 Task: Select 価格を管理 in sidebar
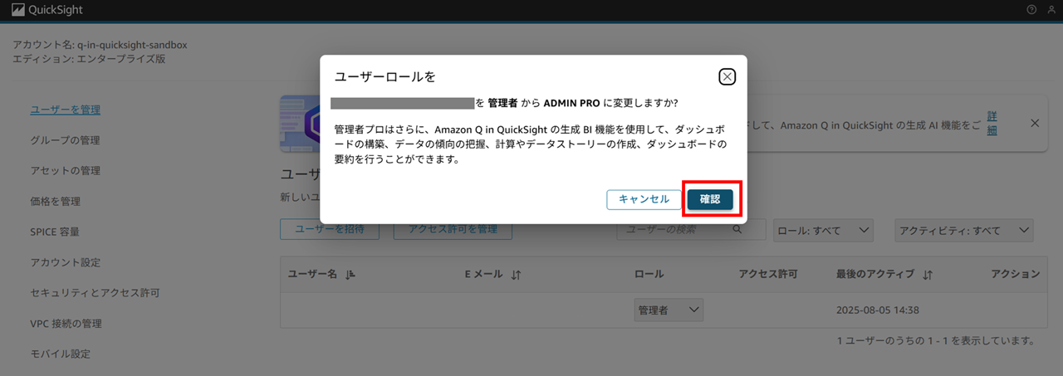(x=55, y=202)
